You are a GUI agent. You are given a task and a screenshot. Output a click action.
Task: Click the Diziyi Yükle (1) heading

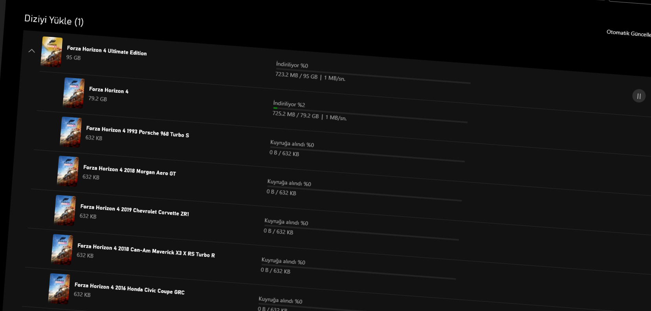54,20
